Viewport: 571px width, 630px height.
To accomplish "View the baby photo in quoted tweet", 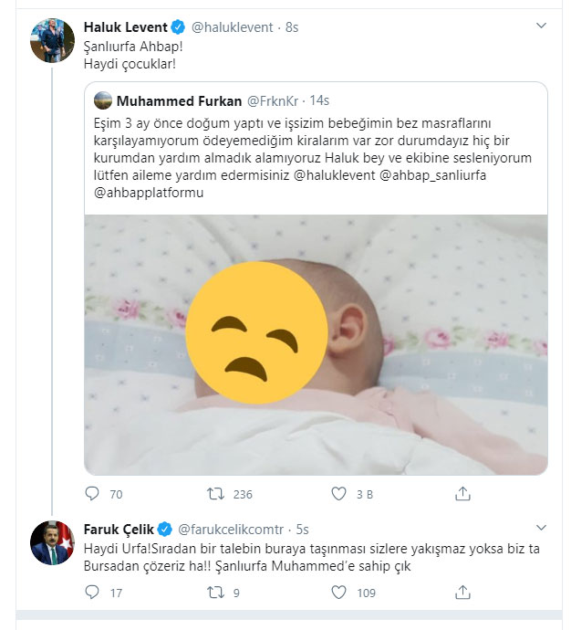I will tap(316, 344).
